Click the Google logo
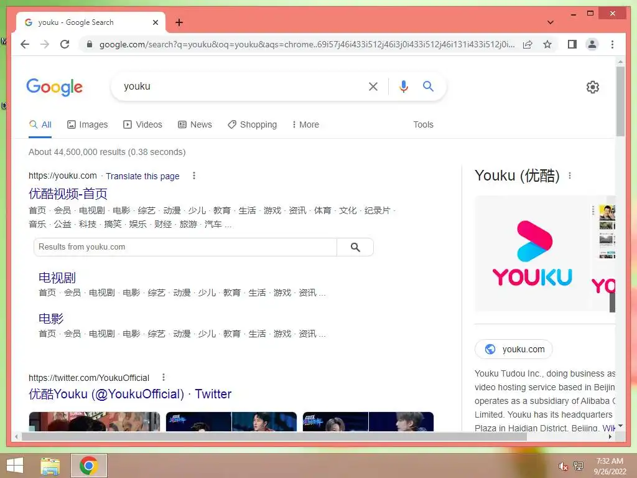The image size is (637, 478). (x=55, y=87)
